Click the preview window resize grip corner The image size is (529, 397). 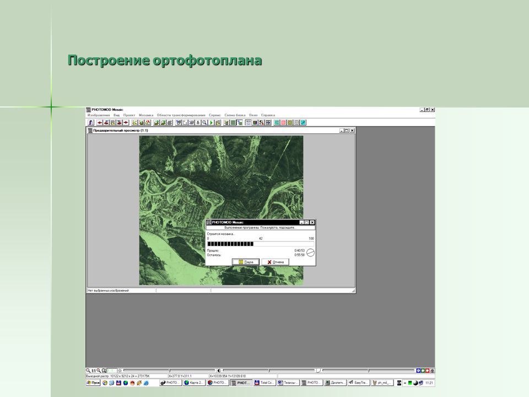coord(353,291)
